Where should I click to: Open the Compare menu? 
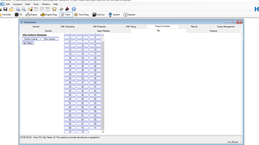click(x=17, y=4)
